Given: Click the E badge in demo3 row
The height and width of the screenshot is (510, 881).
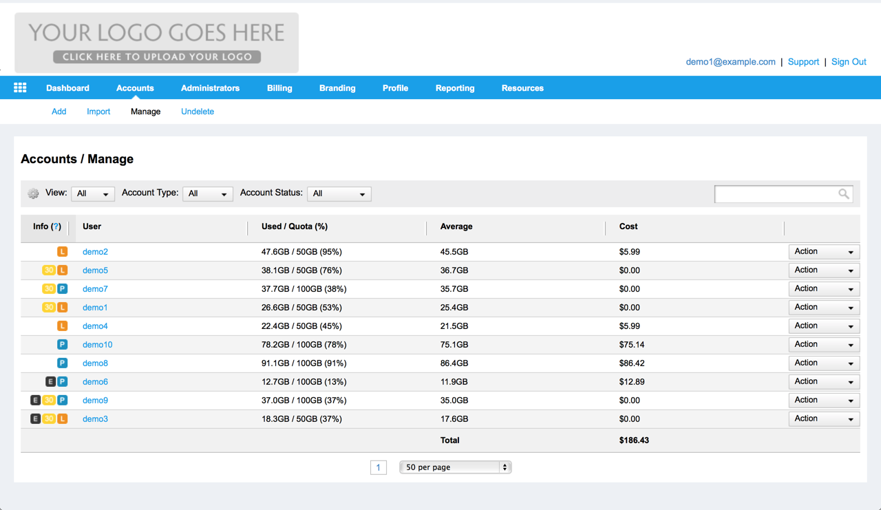Looking at the screenshot, I should [x=36, y=419].
